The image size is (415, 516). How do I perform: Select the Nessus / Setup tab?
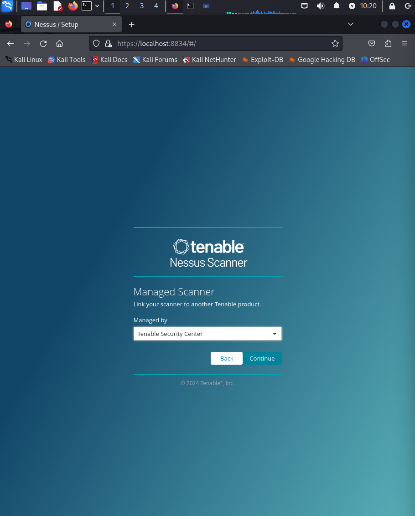pos(72,24)
